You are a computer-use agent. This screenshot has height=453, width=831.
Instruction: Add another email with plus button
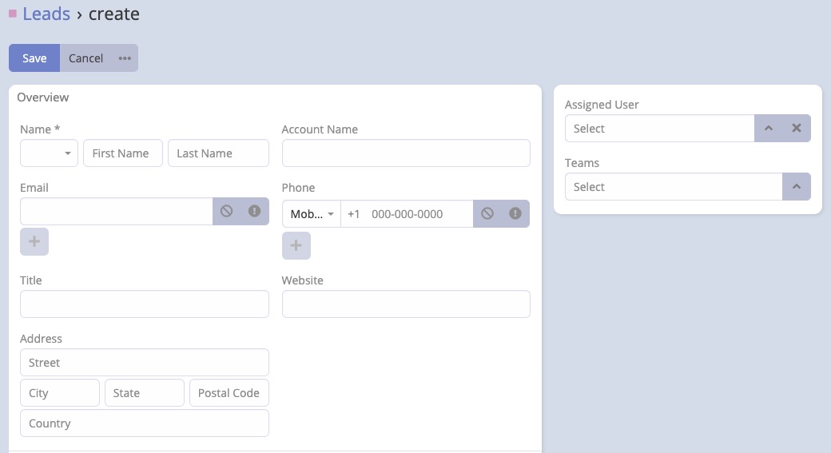pos(34,241)
